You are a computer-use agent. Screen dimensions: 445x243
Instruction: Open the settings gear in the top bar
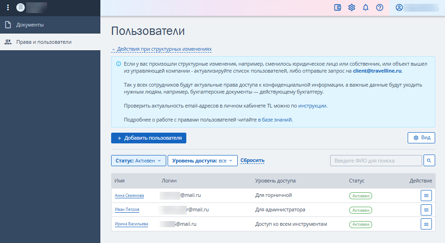(x=352, y=7)
